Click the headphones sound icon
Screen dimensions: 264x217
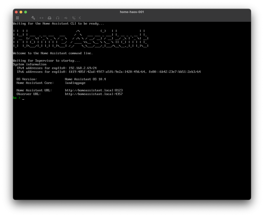[58, 18]
